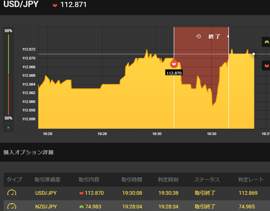Click USD/JPY in the options table
The height and width of the screenshot is (211, 270).
(x=46, y=193)
